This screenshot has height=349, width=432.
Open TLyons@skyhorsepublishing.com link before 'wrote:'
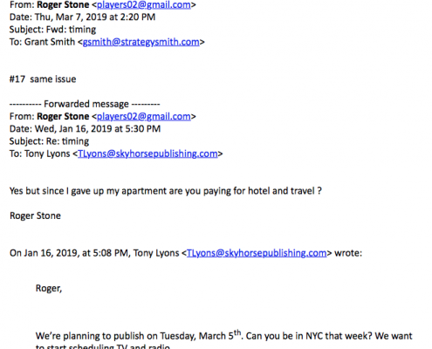pyautogui.click(x=257, y=253)
